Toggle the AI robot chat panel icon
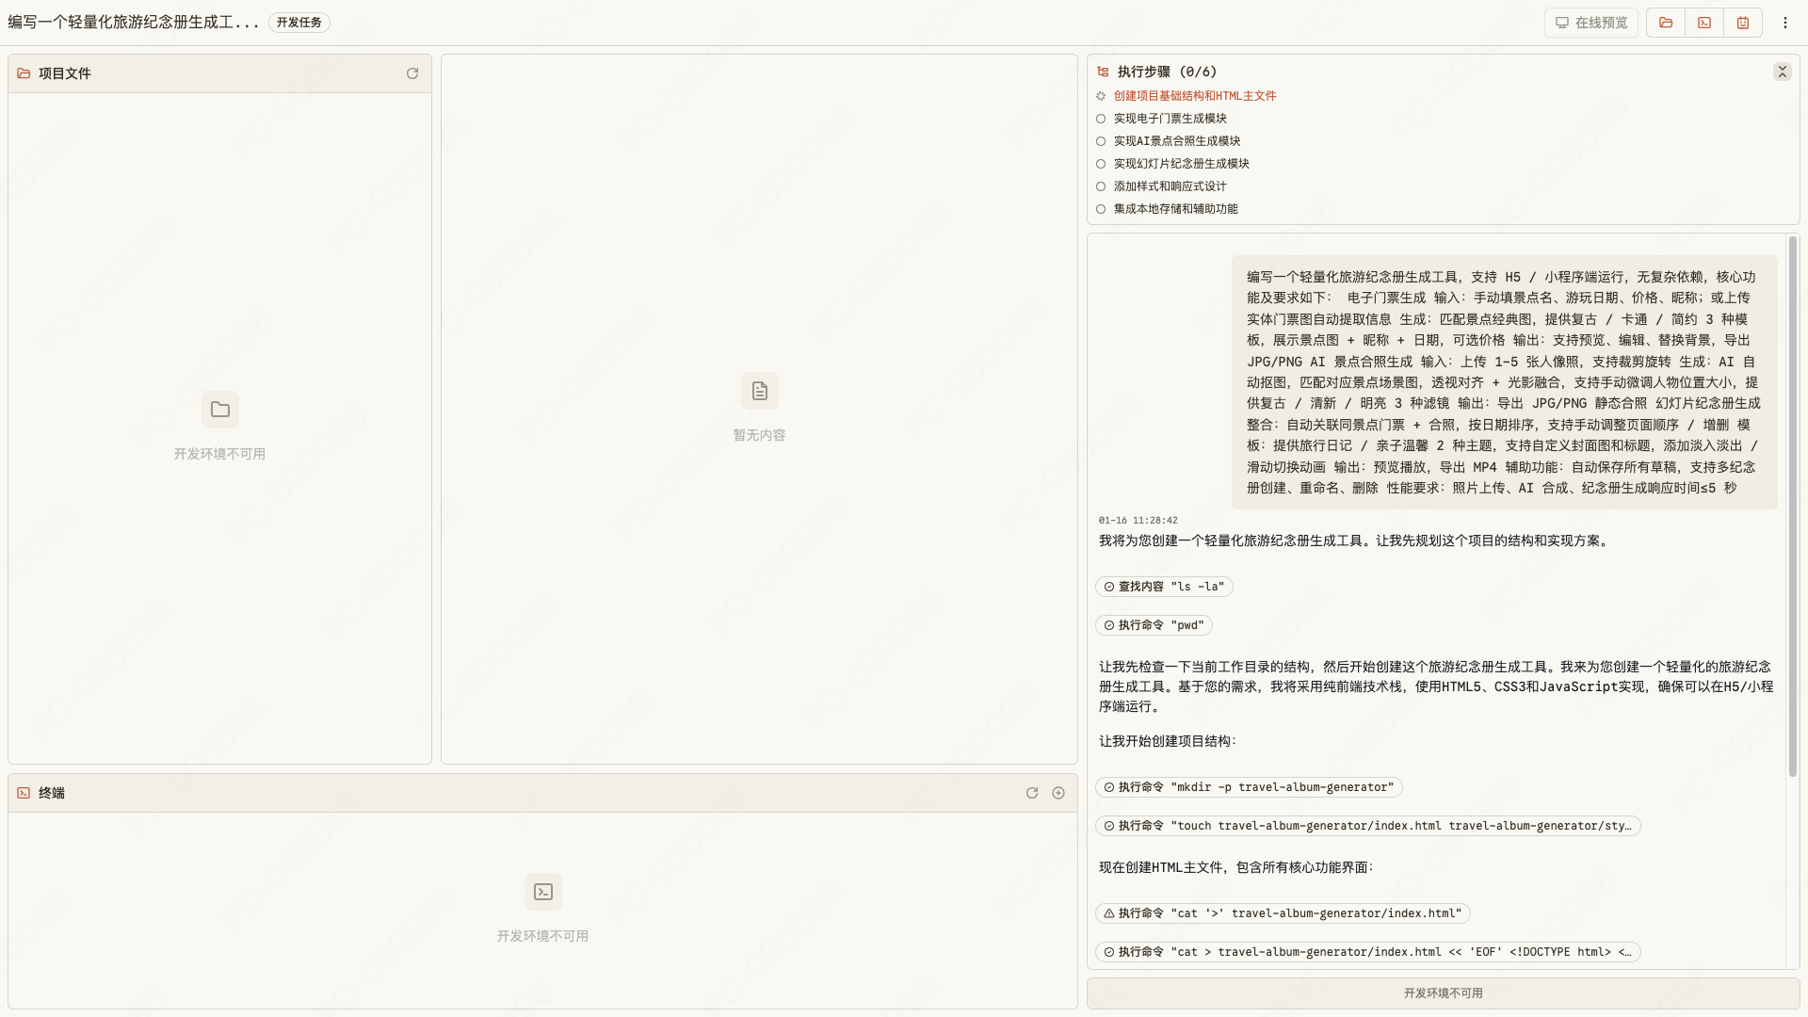The image size is (1808, 1017). tap(1743, 23)
